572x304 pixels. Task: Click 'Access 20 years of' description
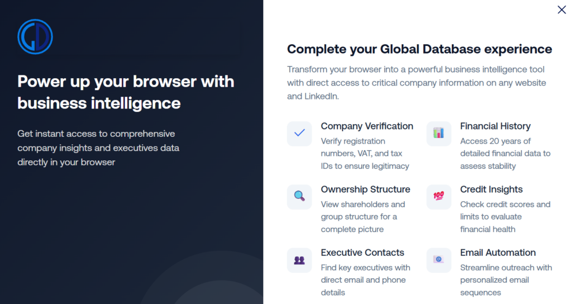coord(505,154)
